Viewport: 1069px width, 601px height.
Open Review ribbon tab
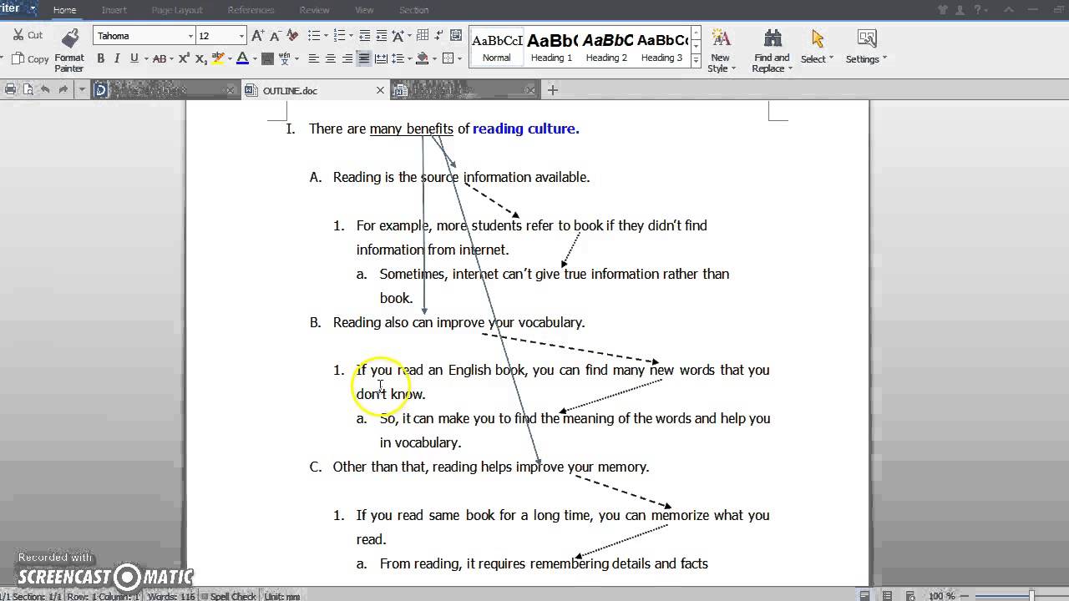point(314,10)
